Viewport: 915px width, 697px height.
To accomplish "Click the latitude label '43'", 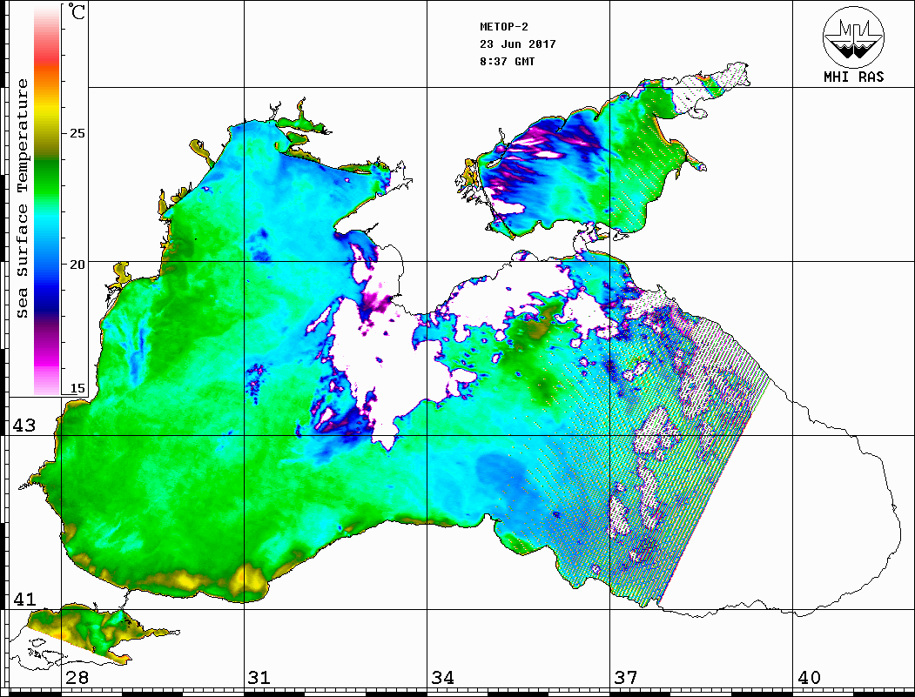I will pos(24,426).
